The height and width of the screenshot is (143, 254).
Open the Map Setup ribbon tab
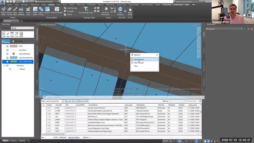click(81, 5)
